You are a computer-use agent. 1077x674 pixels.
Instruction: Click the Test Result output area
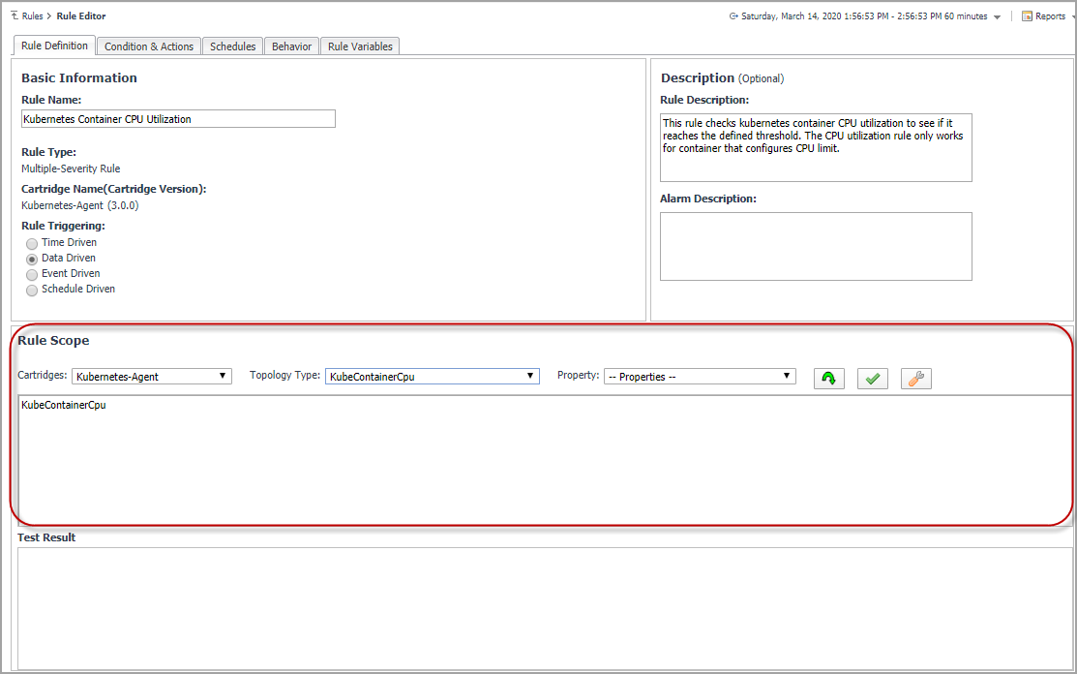545,608
